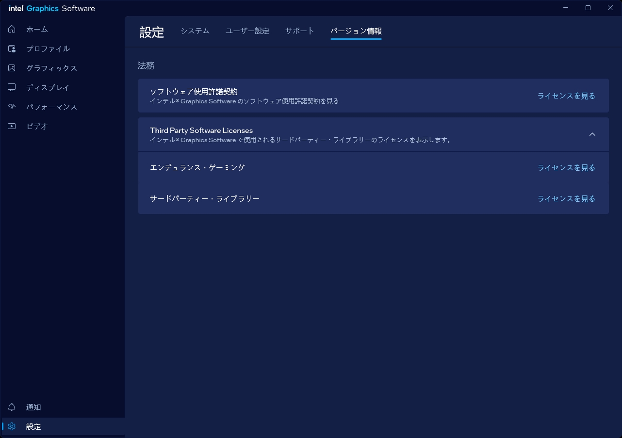
Task: Switch to the ユーザー設定 tab
Action: [x=247, y=31]
